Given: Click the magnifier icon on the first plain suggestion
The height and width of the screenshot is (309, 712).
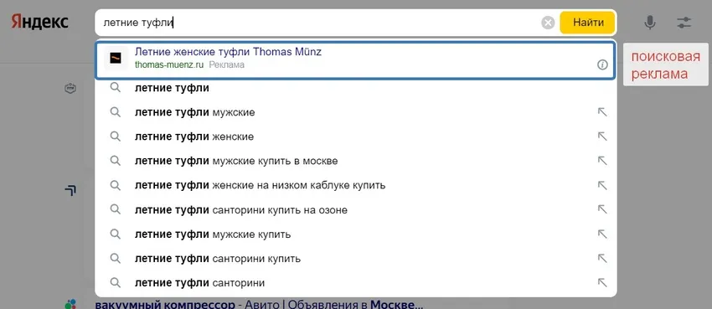Looking at the screenshot, I should coord(116,88).
